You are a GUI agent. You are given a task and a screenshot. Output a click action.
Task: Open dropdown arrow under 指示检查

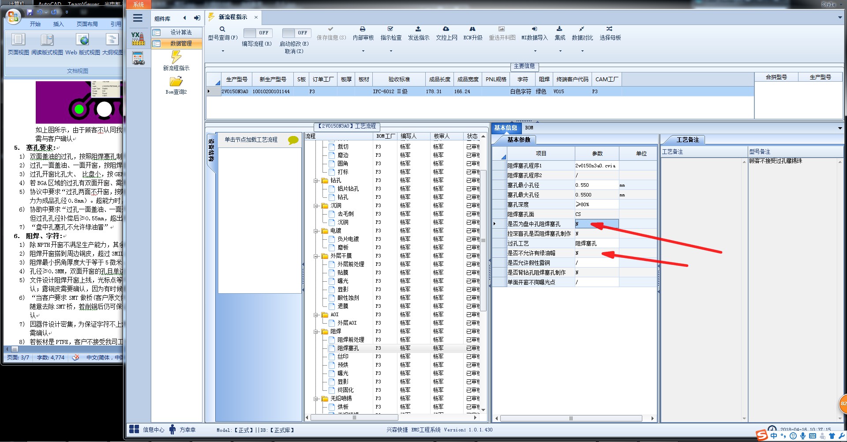click(391, 51)
